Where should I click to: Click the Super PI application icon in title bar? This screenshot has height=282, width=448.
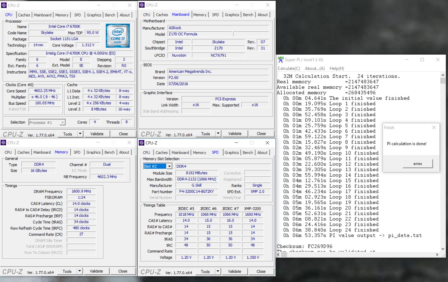[281, 60]
